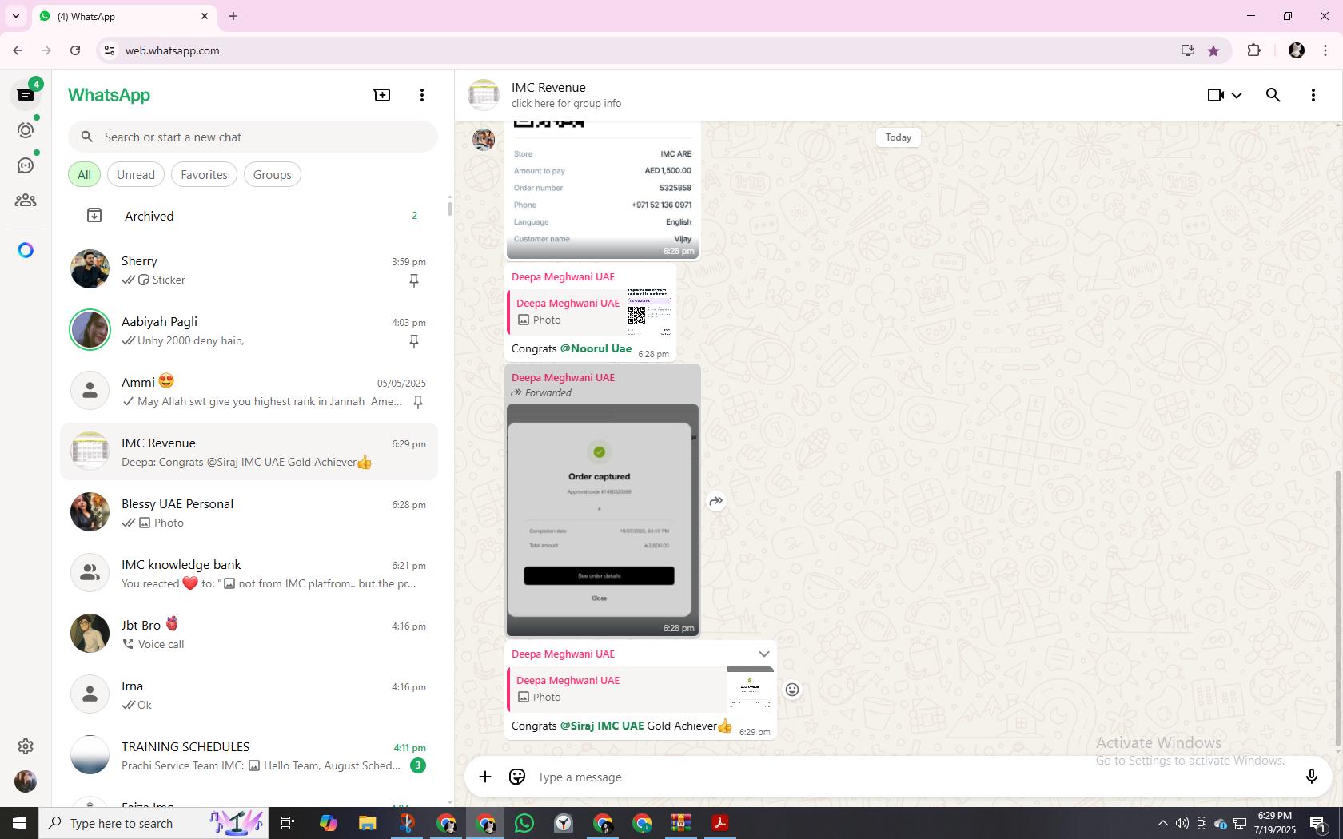Click IMC Revenue header for group info
Image resolution: width=1343 pixels, height=839 pixels.
point(566,95)
